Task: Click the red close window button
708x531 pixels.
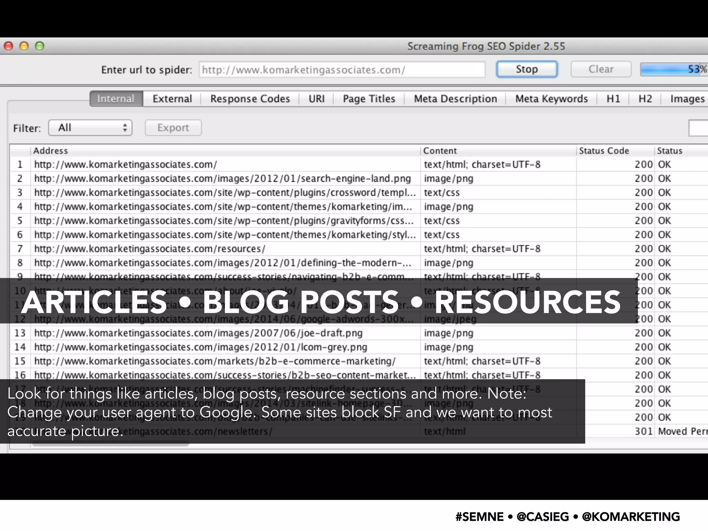Action: click(x=8, y=46)
